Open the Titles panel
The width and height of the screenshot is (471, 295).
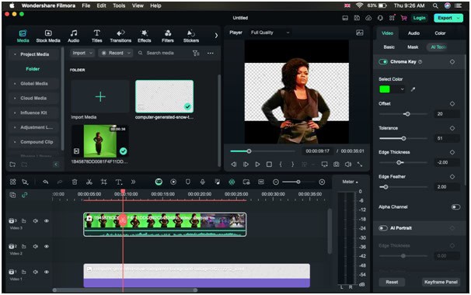pos(96,36)
